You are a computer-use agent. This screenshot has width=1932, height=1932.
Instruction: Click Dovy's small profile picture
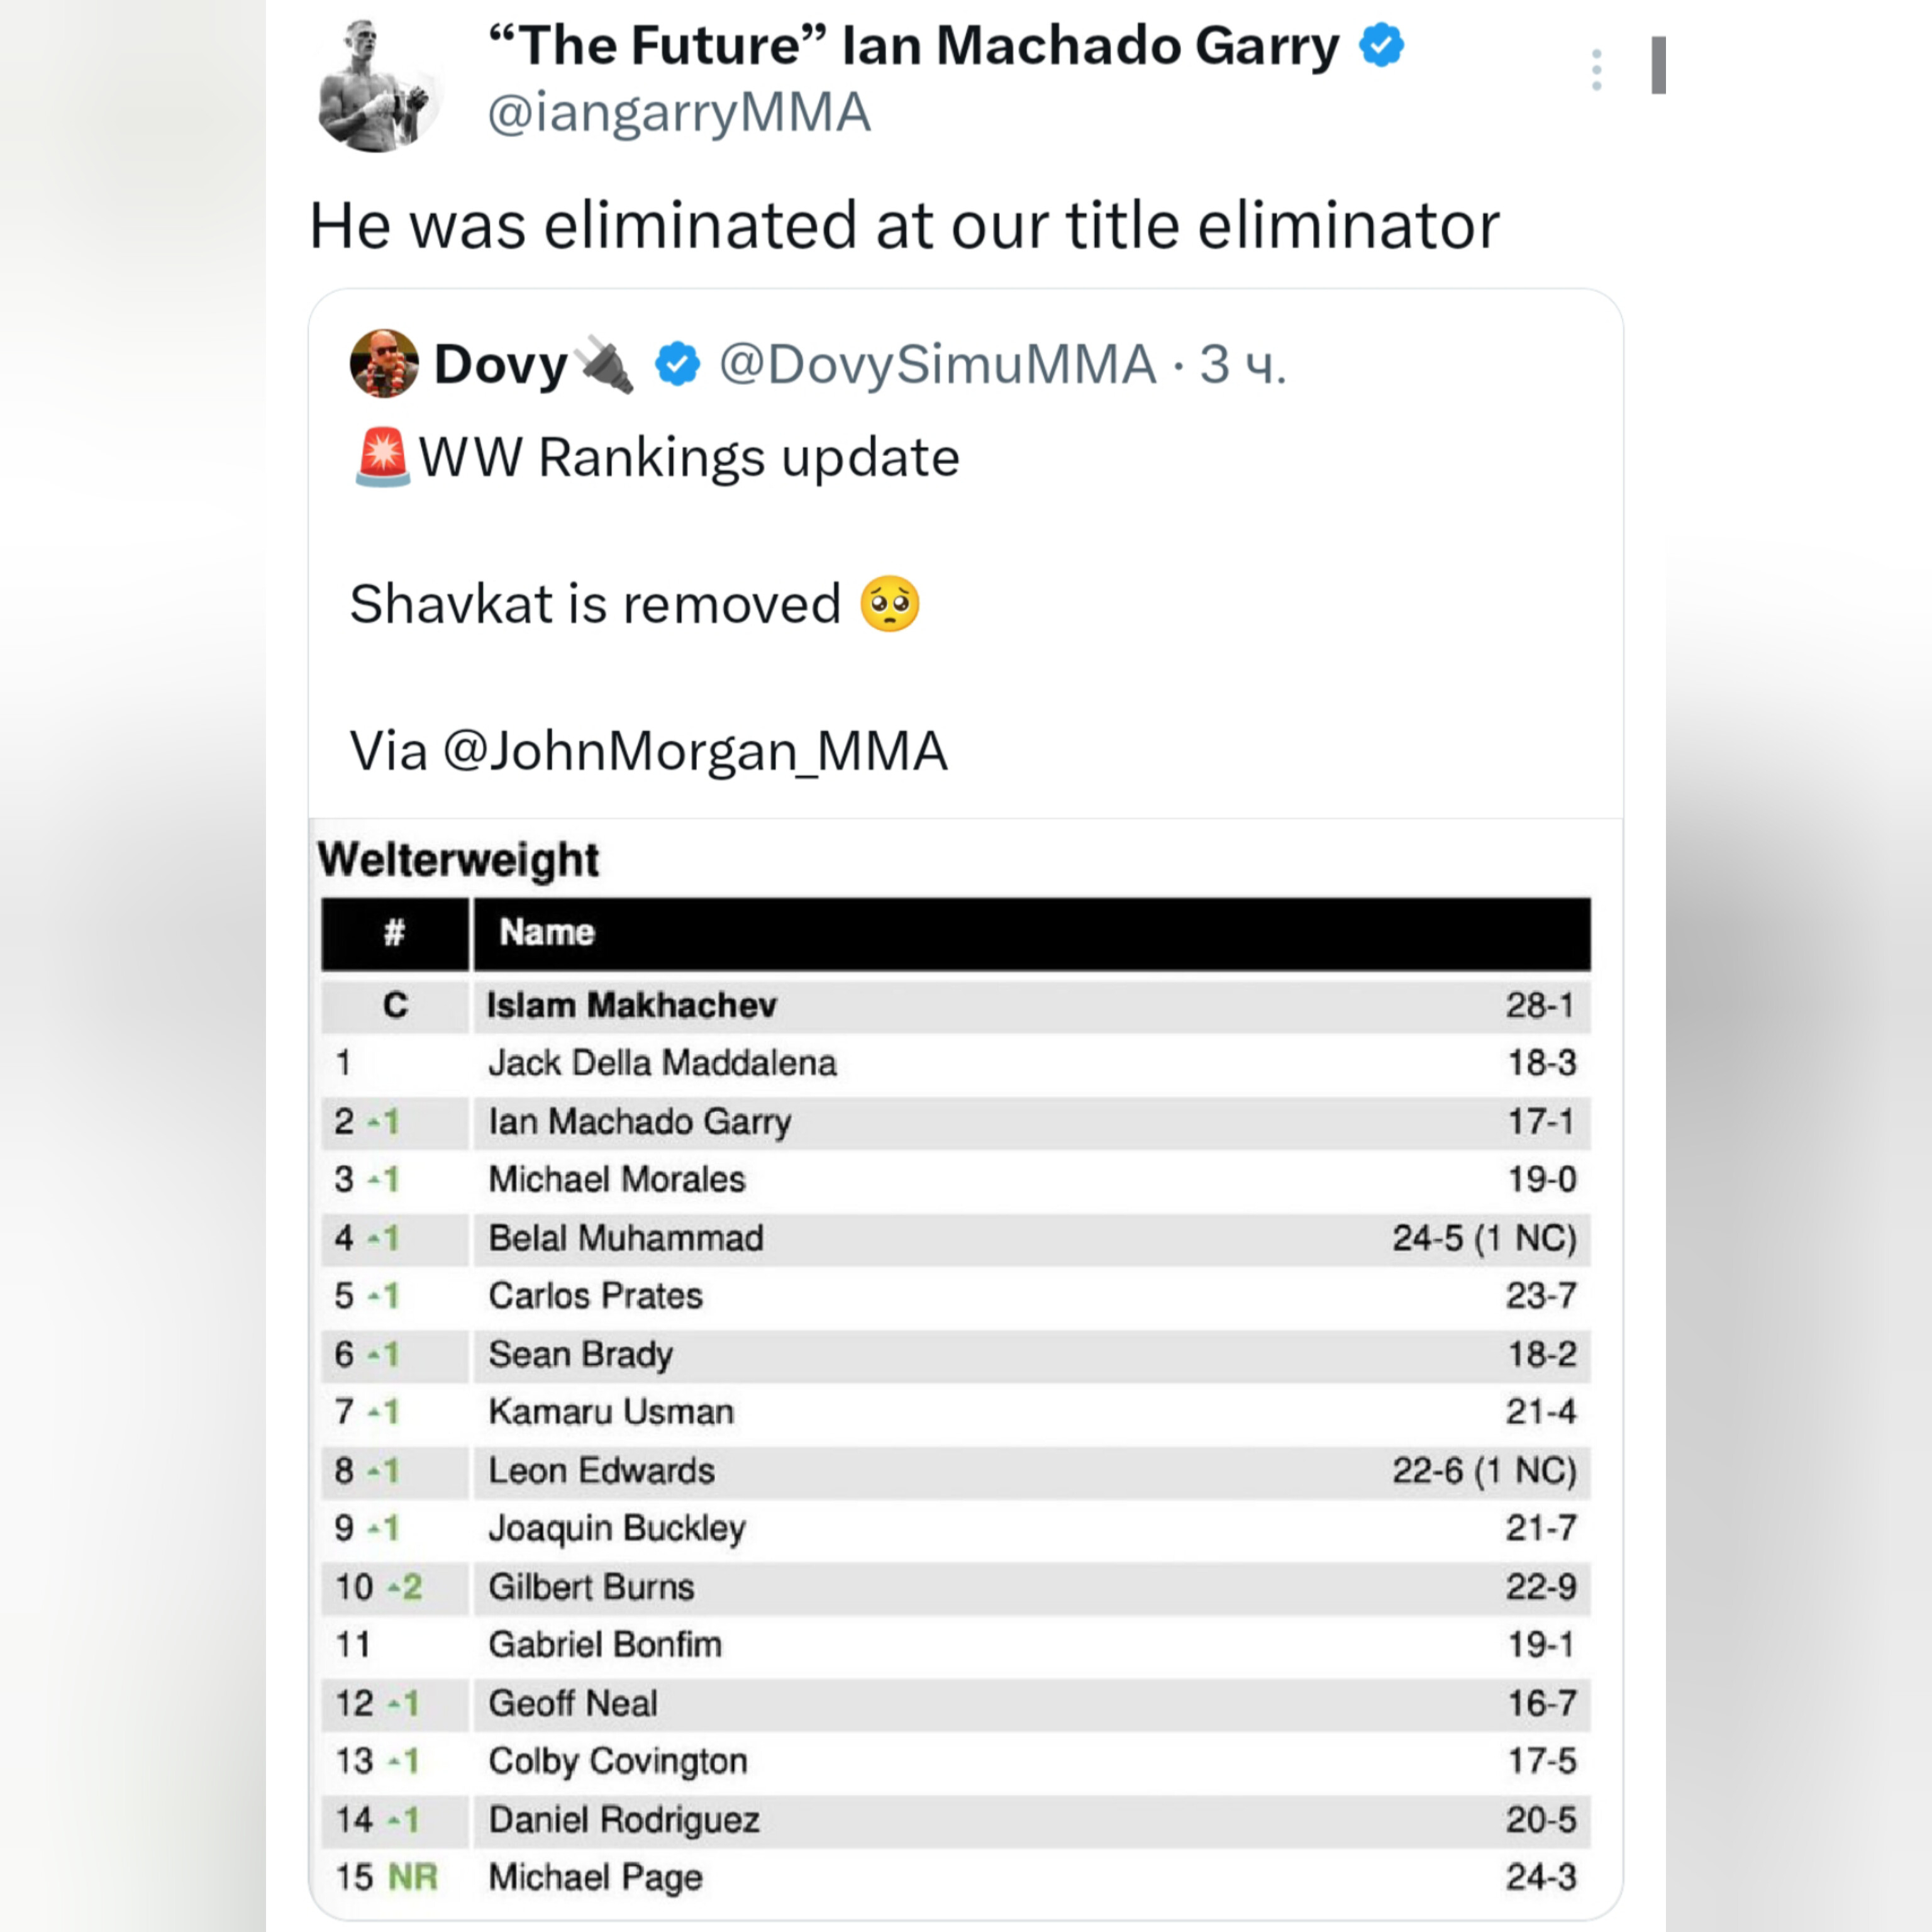point(384,364)
